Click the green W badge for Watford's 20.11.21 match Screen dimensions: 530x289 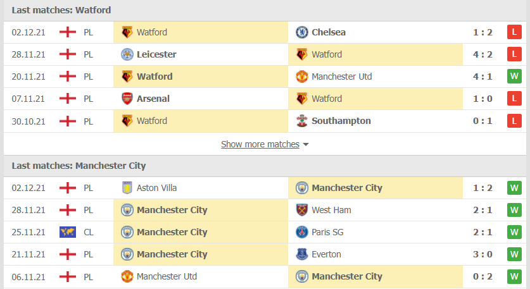click(514, 77)
